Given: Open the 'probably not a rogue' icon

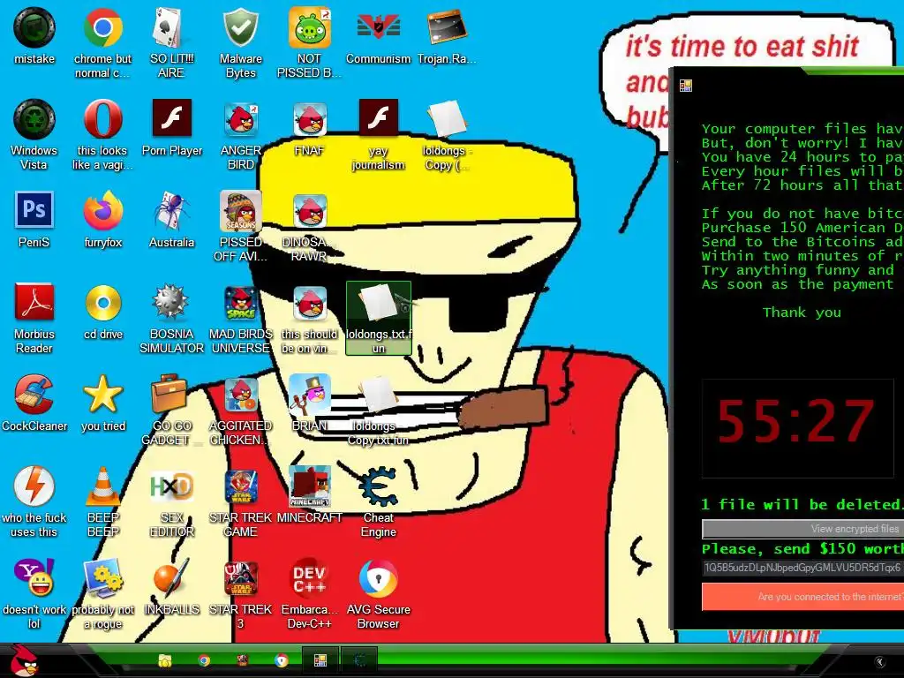Looking at the screenshot, I should point(102,592).
